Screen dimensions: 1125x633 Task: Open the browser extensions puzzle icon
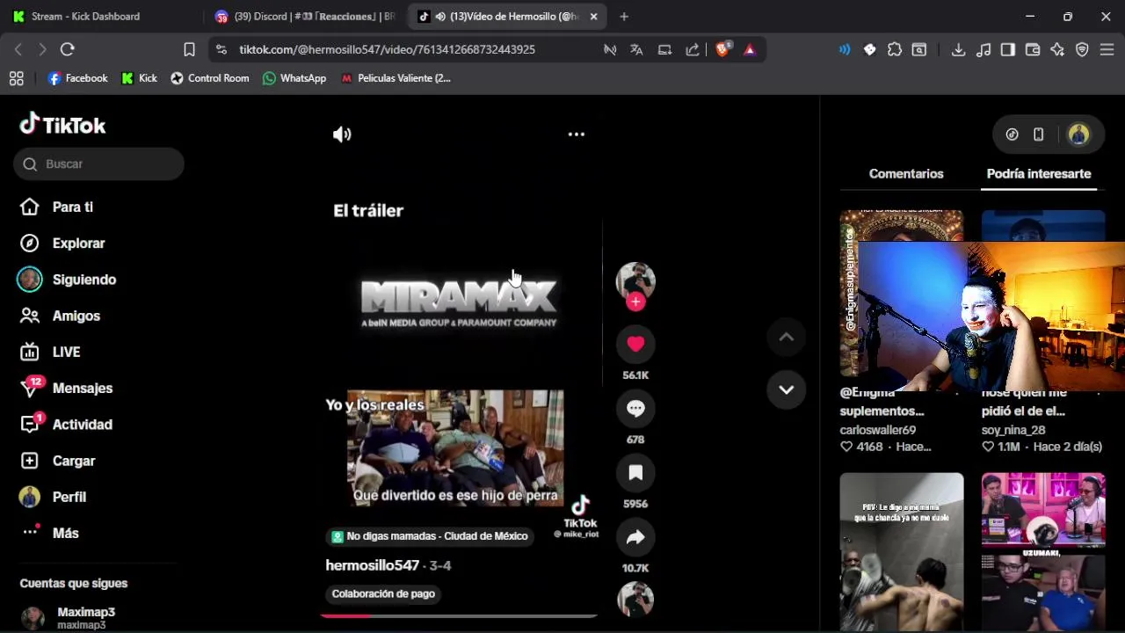tap(895, 50)
